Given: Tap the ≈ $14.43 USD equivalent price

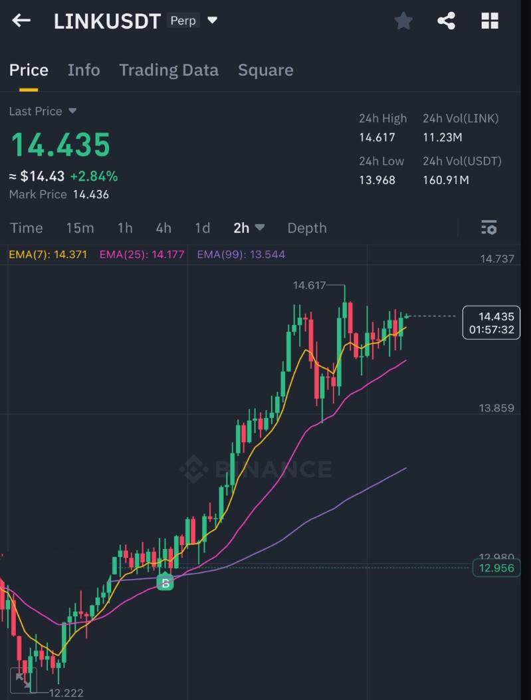Looking at the screenshot, I should click(x=37, y=176).
